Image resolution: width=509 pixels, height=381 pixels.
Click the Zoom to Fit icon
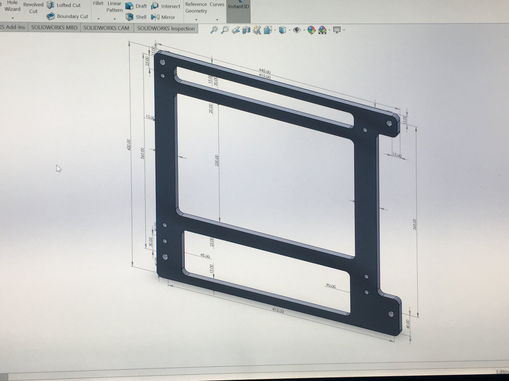coord(214,30)
